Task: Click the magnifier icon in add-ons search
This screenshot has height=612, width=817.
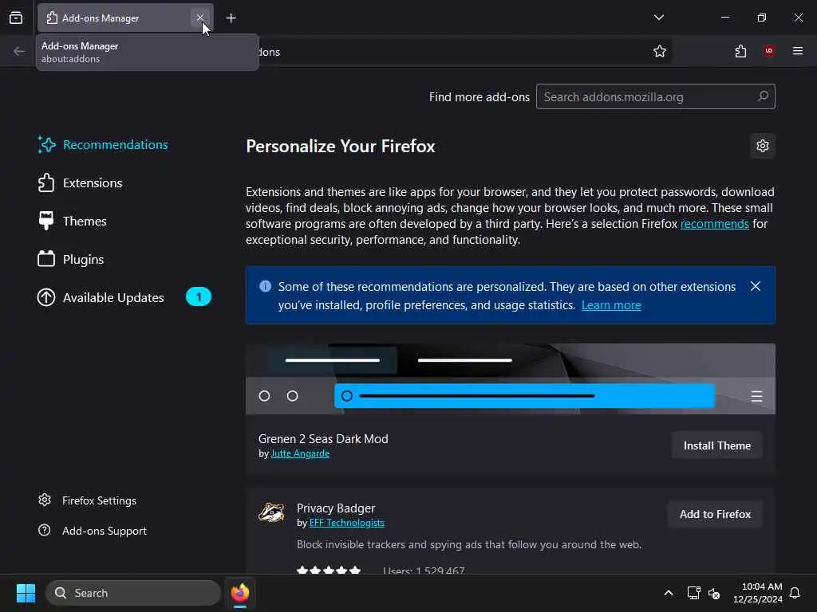Action: [763, 96]
